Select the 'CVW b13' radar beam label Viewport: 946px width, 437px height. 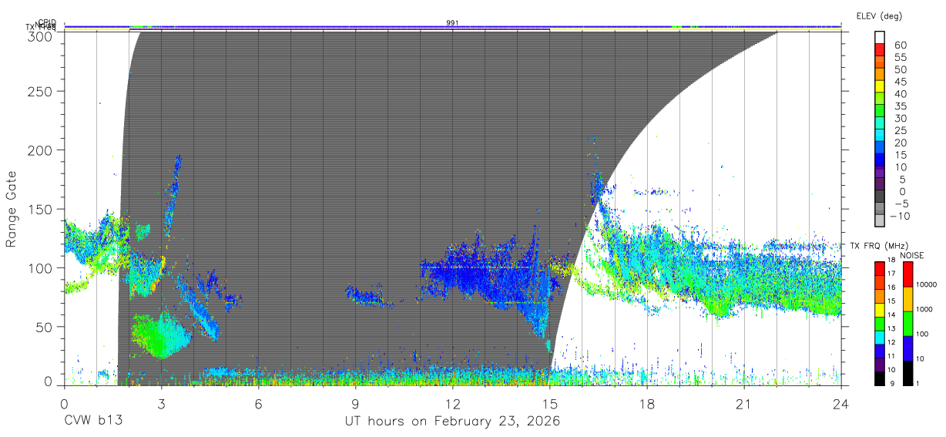coord(93,422)
